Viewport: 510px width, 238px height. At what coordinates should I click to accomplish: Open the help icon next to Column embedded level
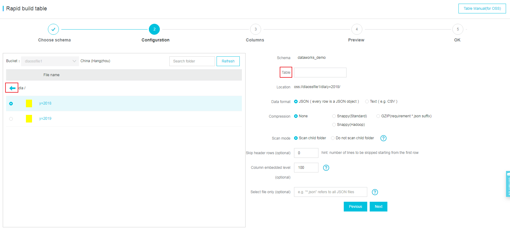[326, 168]
